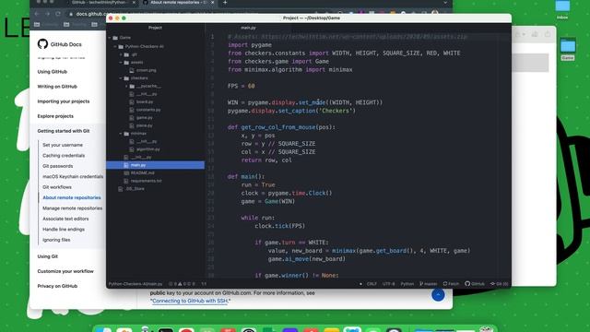Collapse the assets folder
This screenshot has height=332, width=590.
[x=121, y=62]
